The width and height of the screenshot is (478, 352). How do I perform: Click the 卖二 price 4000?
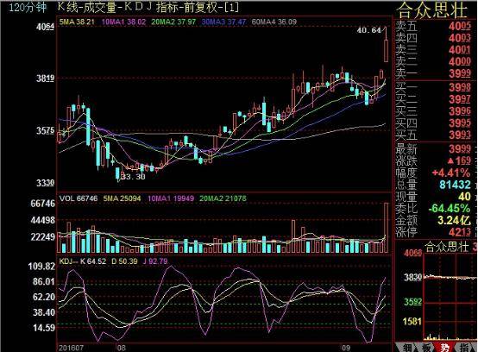click(x=460, y=62)
